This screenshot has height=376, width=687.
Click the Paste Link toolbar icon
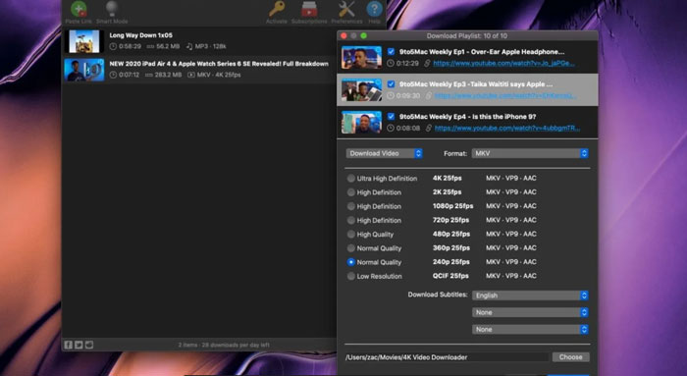(79, 9)
